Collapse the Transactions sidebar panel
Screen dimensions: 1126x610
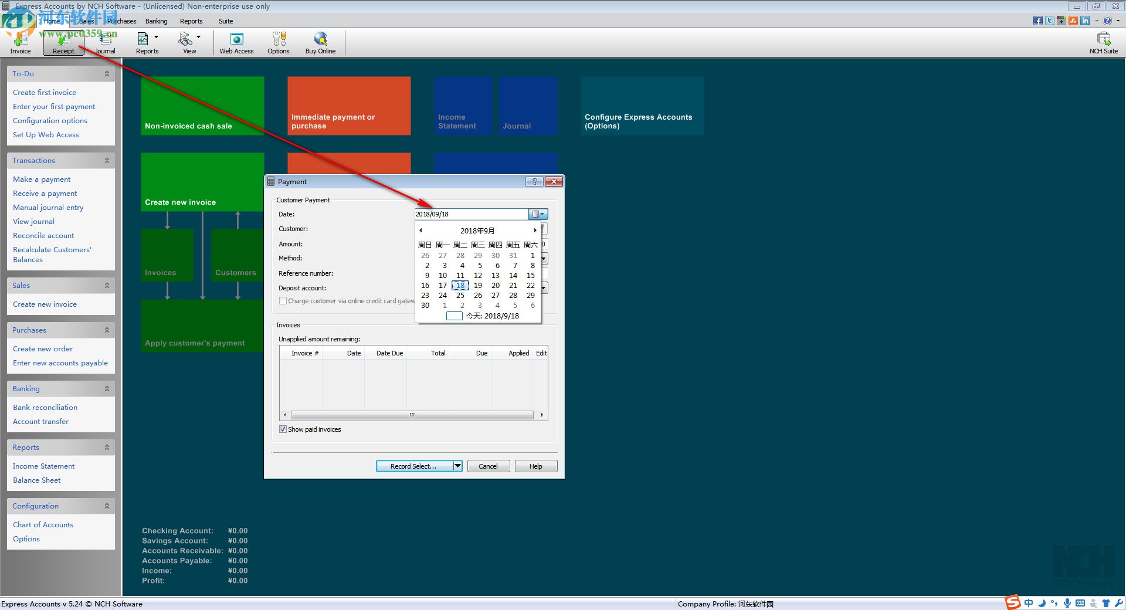point(107,161)
